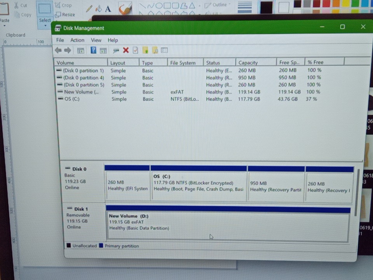Click the graphical view vertical scrollbar

coord(357,193)
